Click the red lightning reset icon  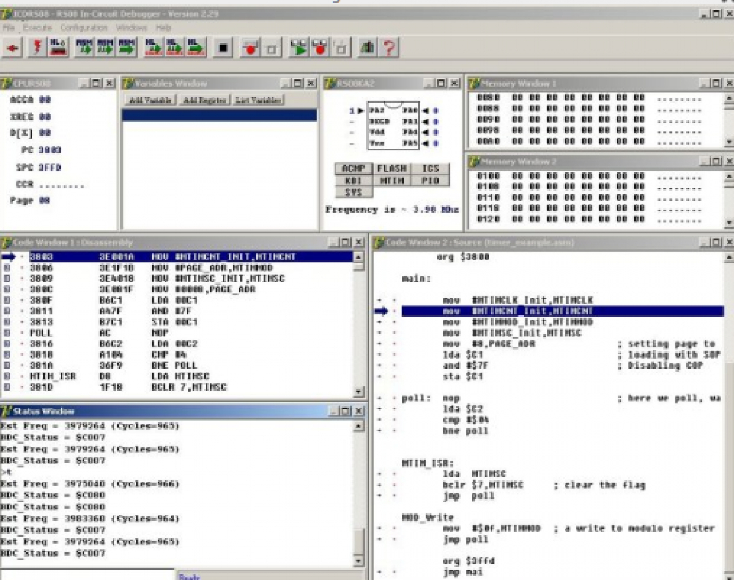coord(37,48)
